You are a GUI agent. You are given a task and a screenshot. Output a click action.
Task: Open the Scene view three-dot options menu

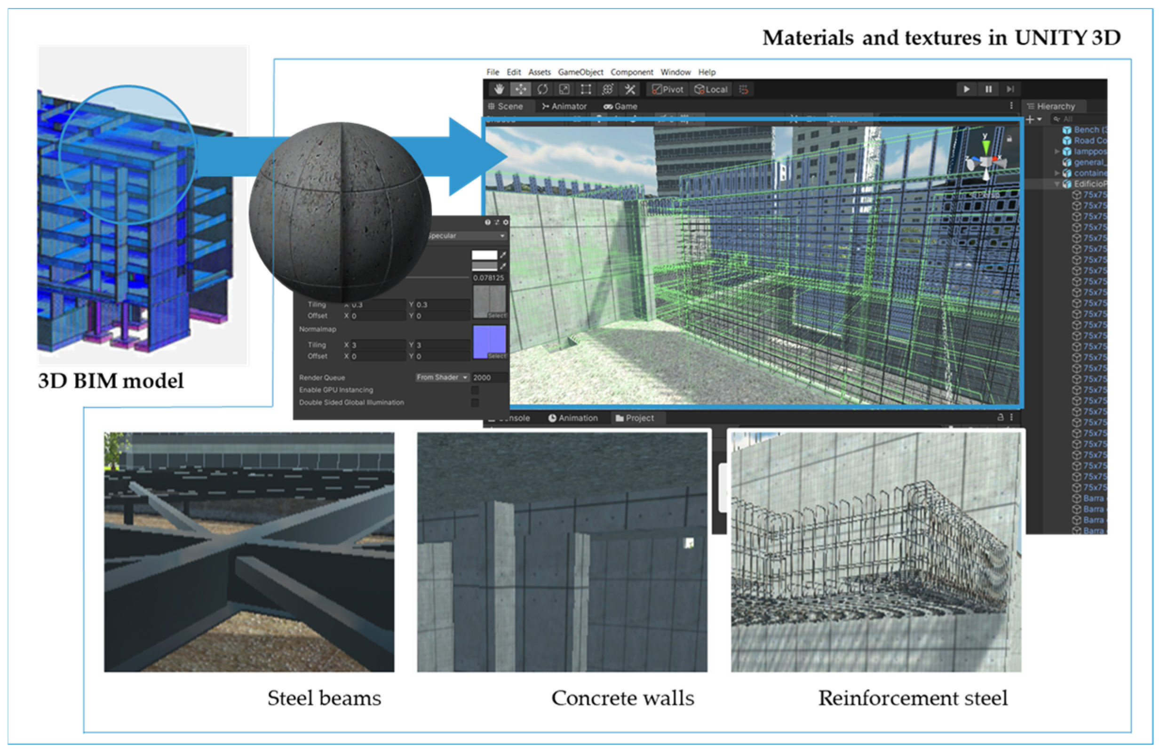(1011, 106)
